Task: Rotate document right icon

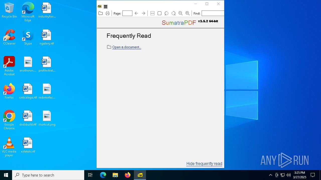Action: [174, 13]
